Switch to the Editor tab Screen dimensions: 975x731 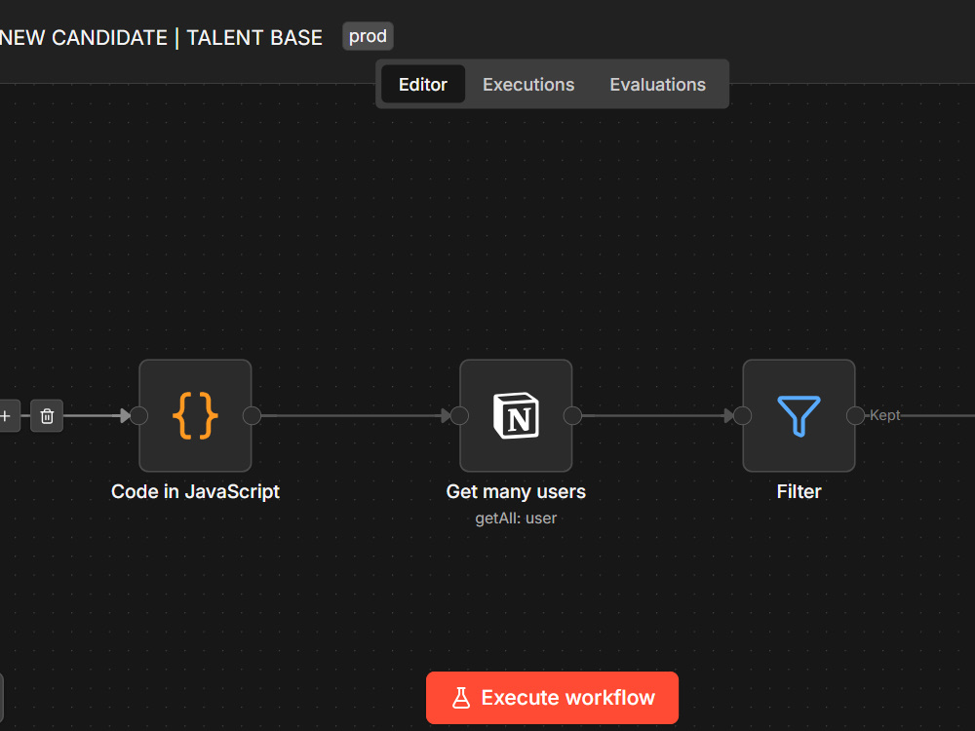click(423, 84)
